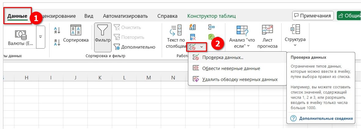Click the Remove Duplicates icon

pos(193,37)
